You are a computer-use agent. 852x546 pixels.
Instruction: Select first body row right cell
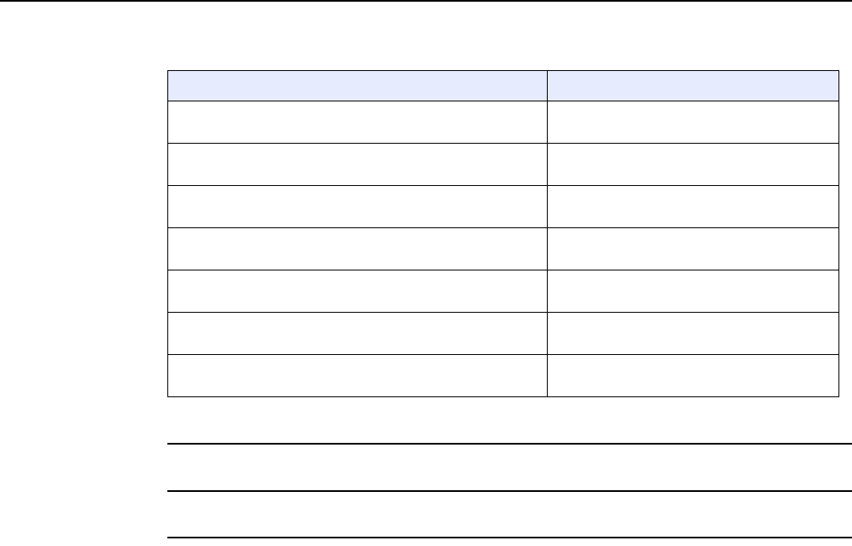pos(693,123)
